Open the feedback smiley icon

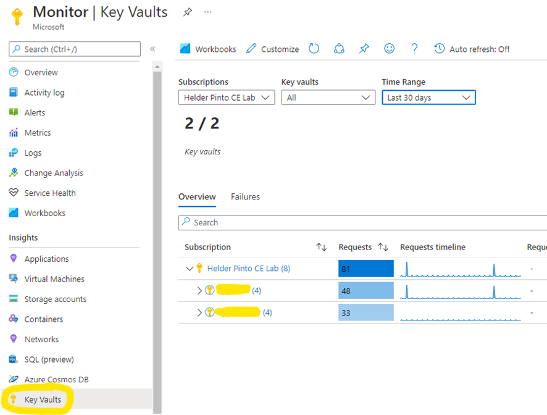(x=390, y=49)
